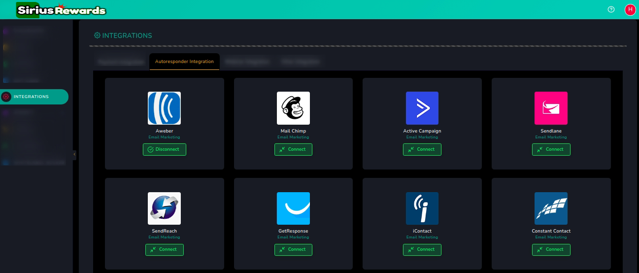Click the iContact name label

(x=422, y=231)
